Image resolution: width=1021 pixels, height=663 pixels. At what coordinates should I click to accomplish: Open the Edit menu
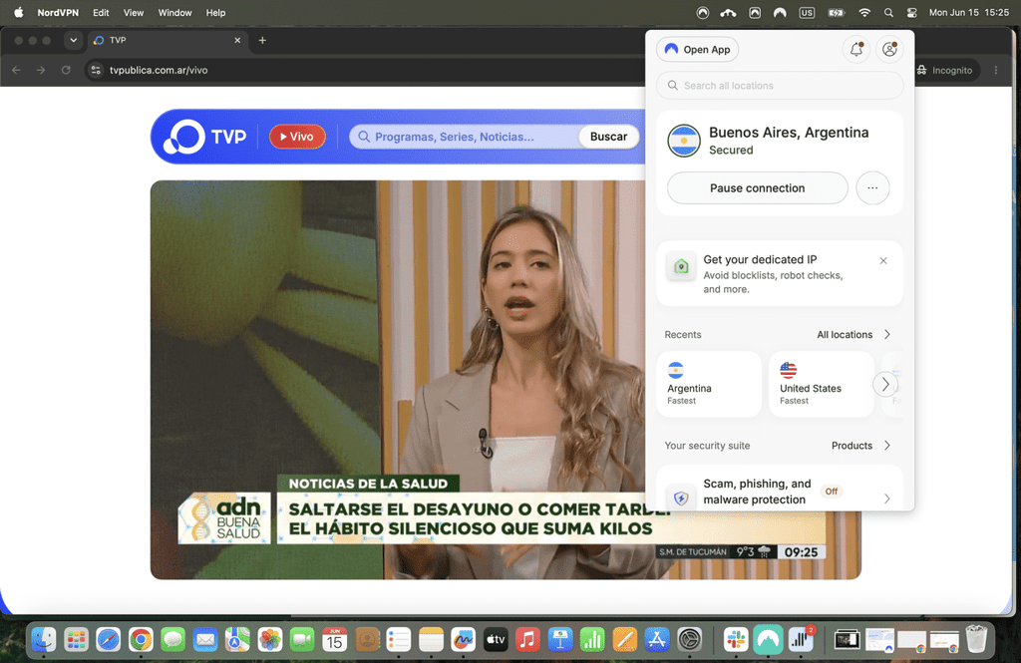[x=101, y=12]
